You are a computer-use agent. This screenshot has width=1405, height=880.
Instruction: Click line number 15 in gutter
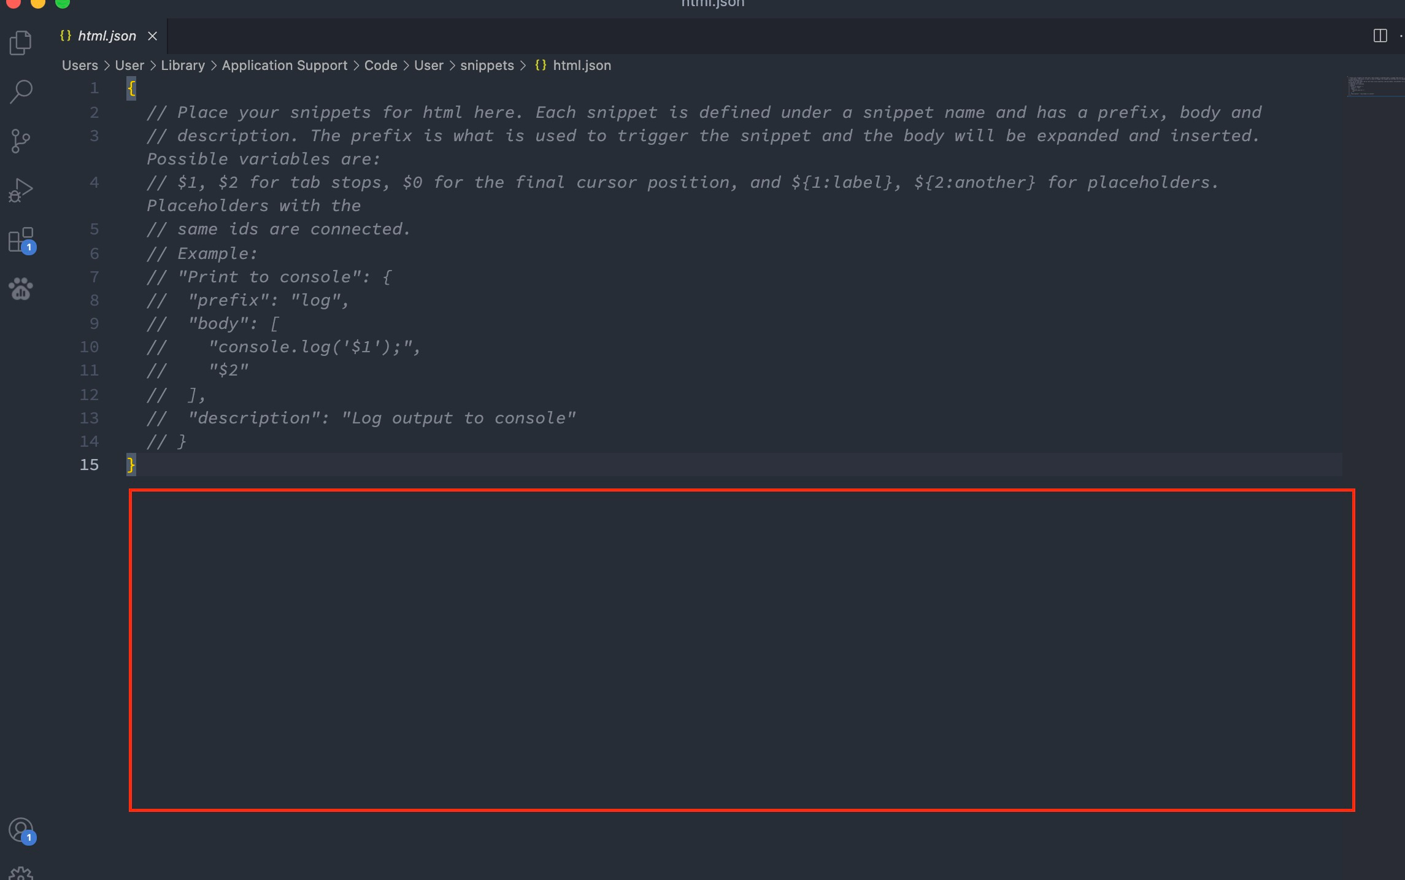point(89,465)
